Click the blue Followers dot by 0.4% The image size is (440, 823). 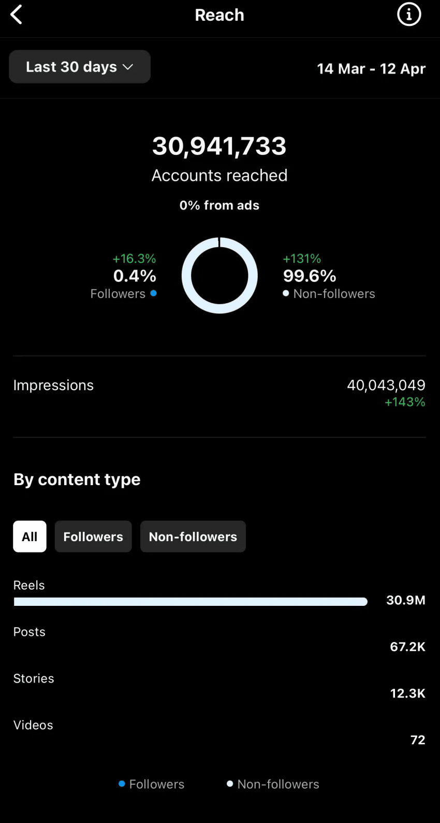153,293
